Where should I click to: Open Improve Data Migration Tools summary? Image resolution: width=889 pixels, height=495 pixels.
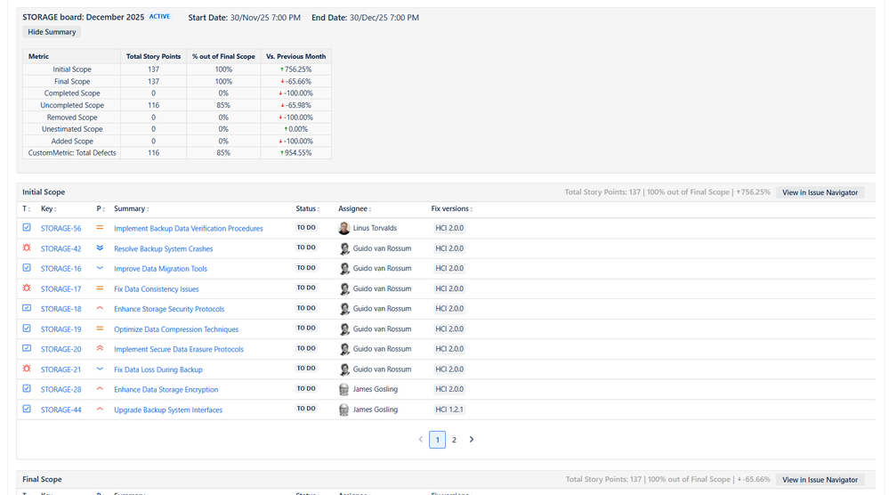[x=160, y=269]
